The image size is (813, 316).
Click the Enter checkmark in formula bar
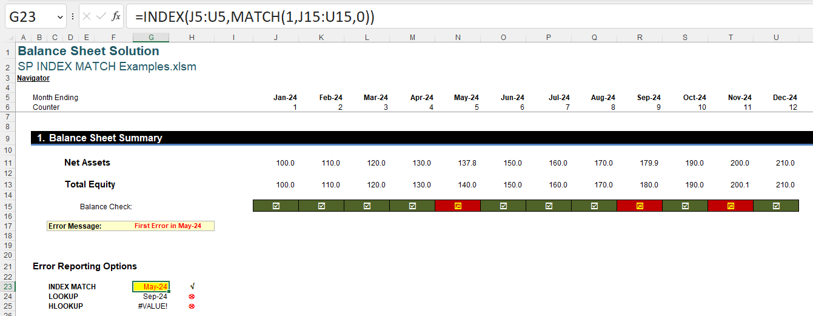[x=101, y=16]
